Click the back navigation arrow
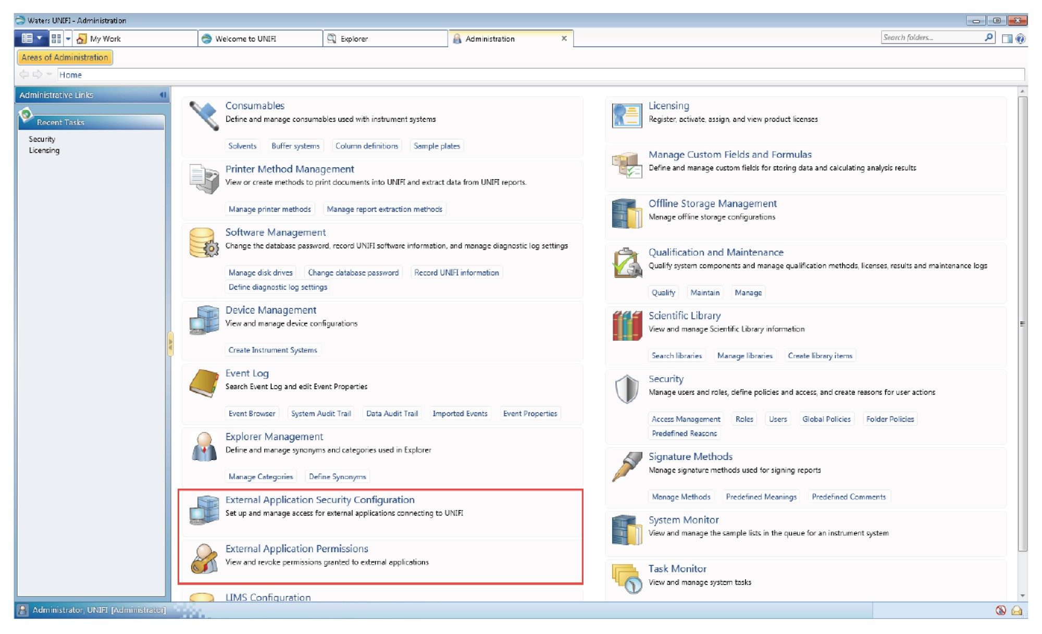 click(24, 74)
